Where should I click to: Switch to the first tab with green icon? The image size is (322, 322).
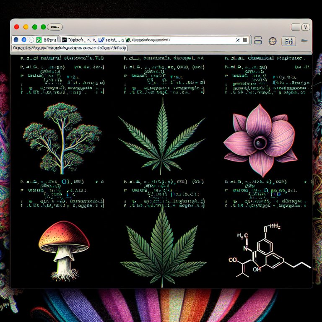pos(46,40)
